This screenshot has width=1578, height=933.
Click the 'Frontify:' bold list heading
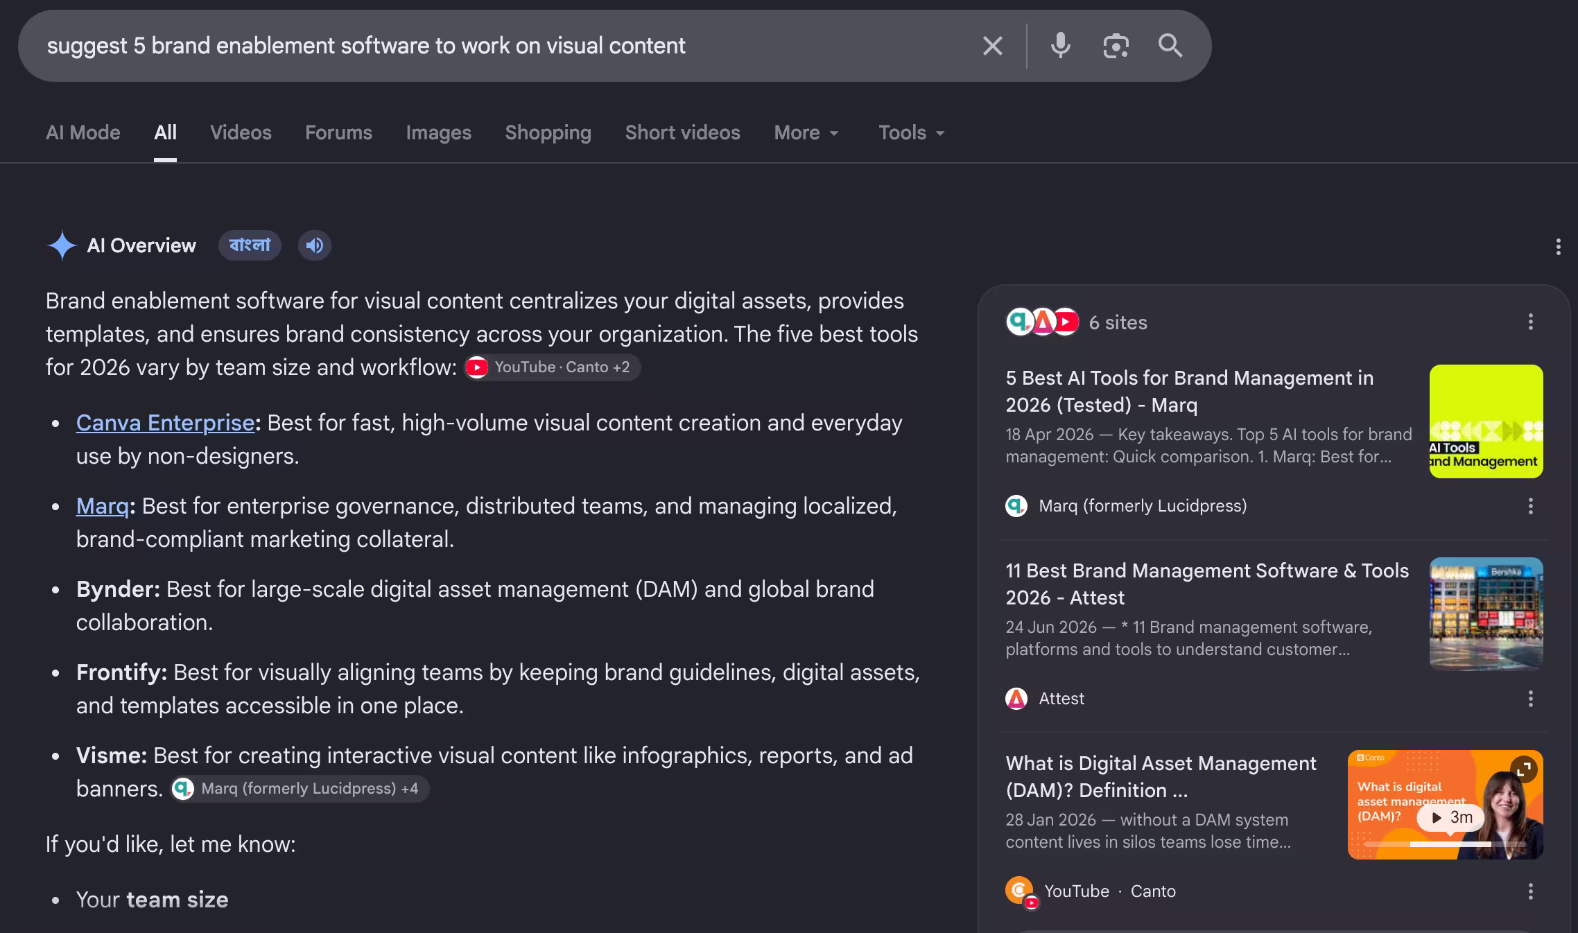click(x=121, y=672)
